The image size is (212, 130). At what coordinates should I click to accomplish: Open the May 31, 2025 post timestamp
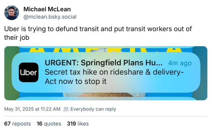(32, 109)
